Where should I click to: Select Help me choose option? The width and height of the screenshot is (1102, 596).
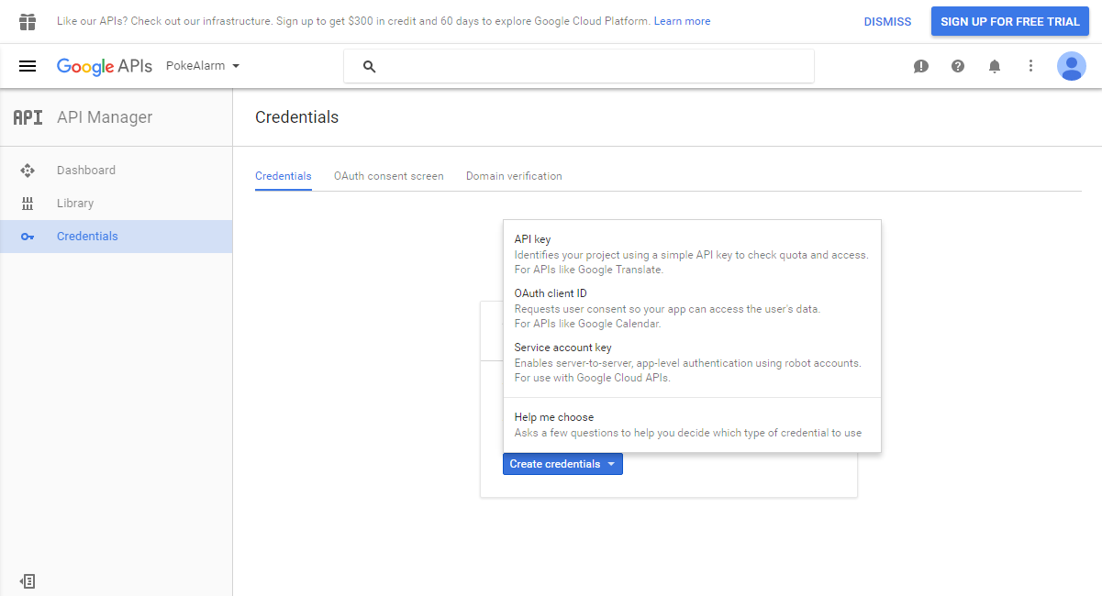[692, 425]
